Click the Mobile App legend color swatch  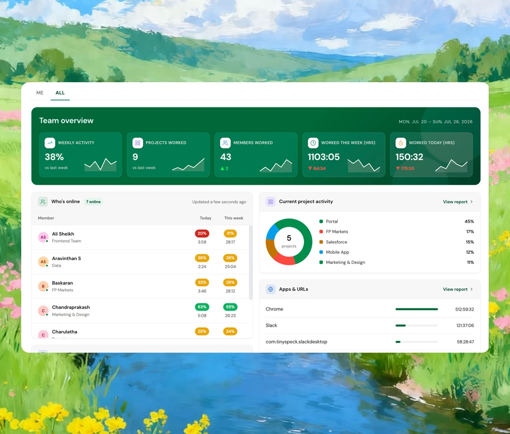click(321, 252)
